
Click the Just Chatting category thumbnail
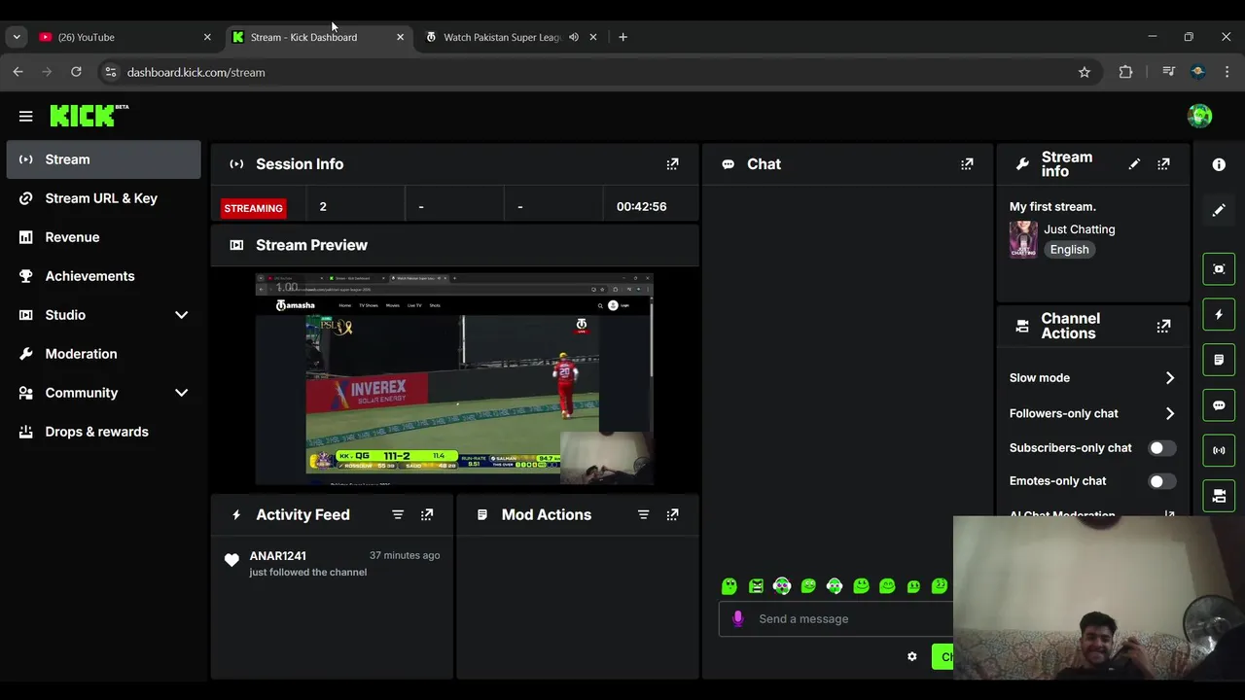[1023, 239]
